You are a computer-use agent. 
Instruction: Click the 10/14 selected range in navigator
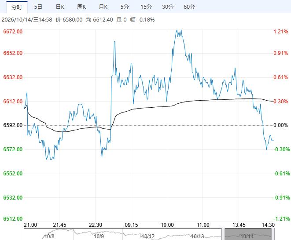pos(248,234)
